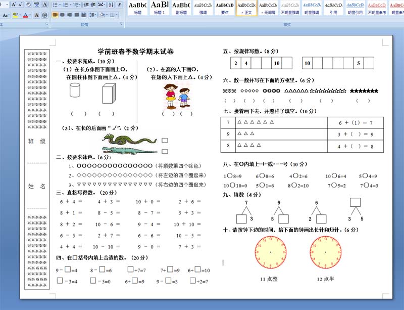
Task: Click the table cell 6 + (1) = 7
Action: pos(356,123)
